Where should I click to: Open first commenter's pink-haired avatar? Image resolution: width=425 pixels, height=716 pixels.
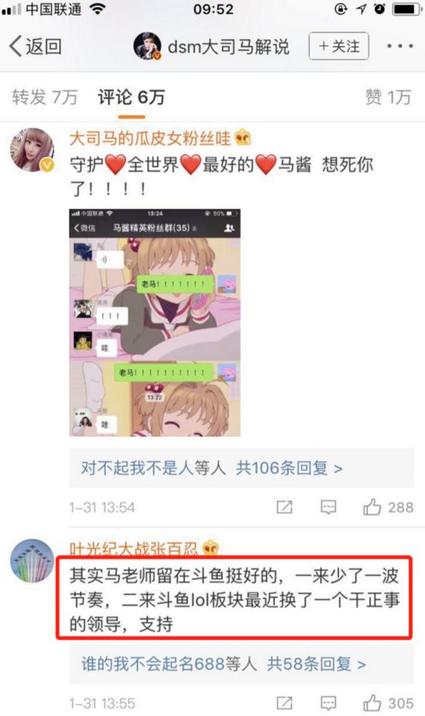click(32, 150)
